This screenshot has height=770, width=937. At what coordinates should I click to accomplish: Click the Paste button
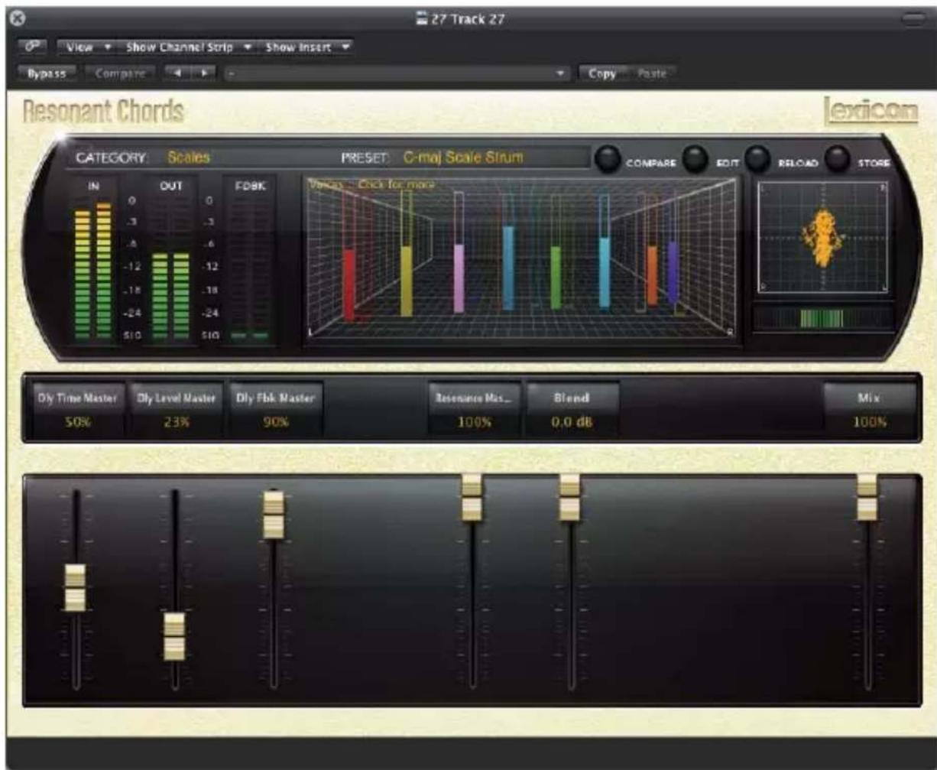point(651,73)
